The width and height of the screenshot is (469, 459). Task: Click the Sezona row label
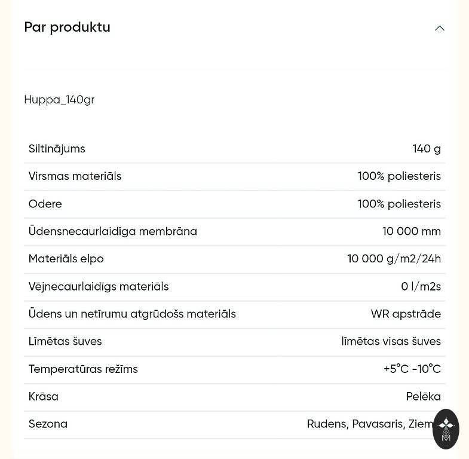pos(48,424)
